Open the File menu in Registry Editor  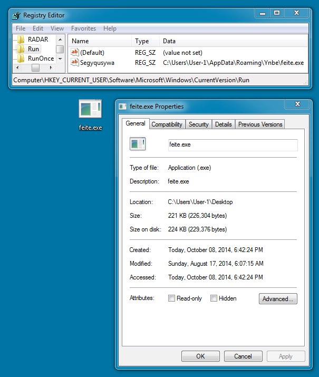click(x=21, y=28)
